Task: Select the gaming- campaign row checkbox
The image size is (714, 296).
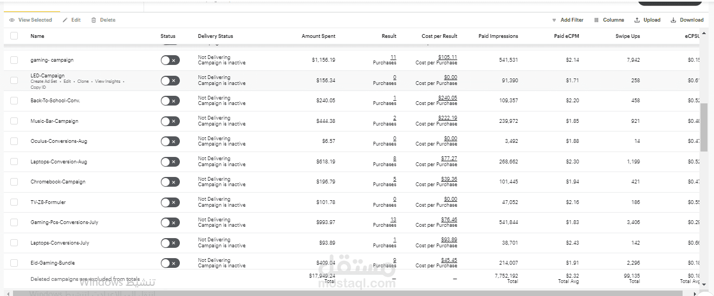Action: [14, 60]
